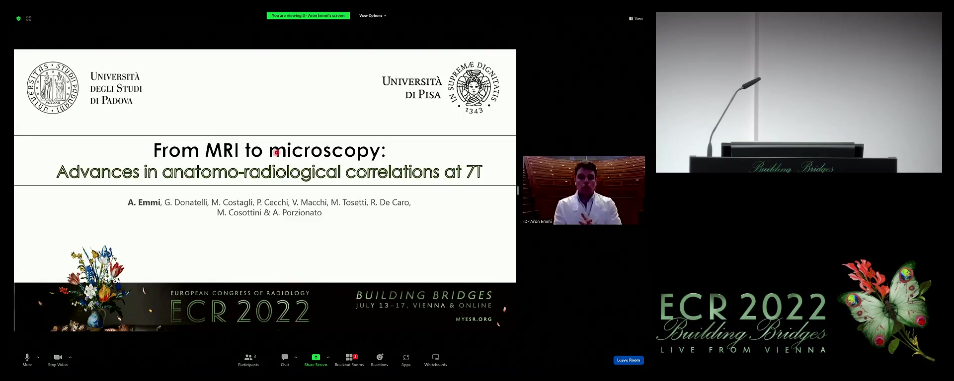Screen dimensions: 954x381
Task: Click 'MYESR.ORG' text on the slide
Action: coord(474,319)
